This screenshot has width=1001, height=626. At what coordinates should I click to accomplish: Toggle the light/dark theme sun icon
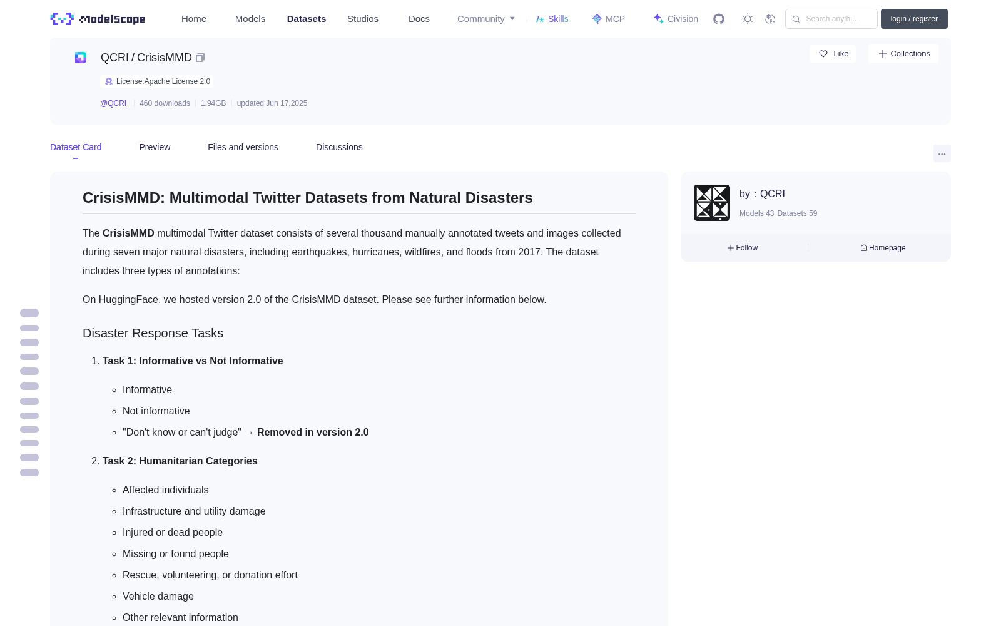pyautogui.click(x=748, y=19)
